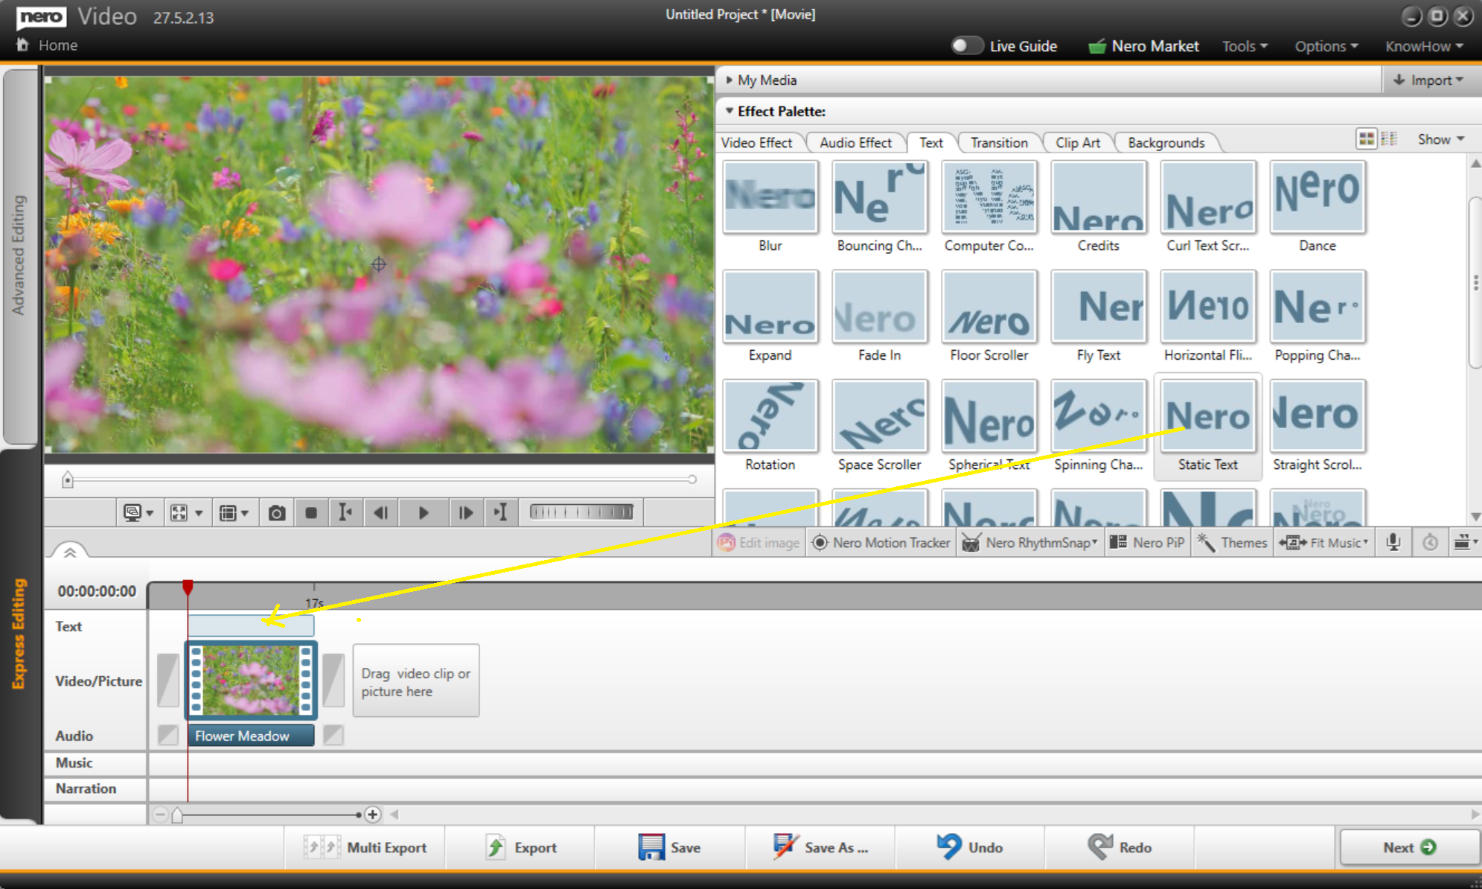Open the Import dropdown
Screen dimensions: 1482x889
1430,80
